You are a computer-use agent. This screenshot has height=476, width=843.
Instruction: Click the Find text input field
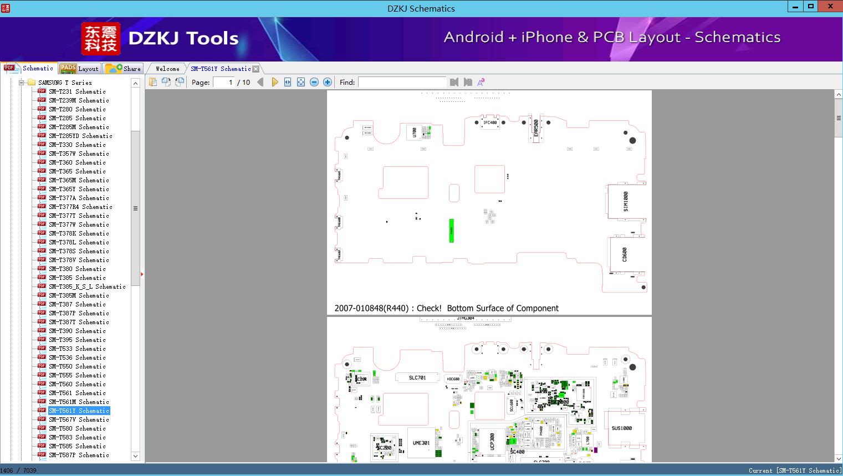click(x=402, y=82)
